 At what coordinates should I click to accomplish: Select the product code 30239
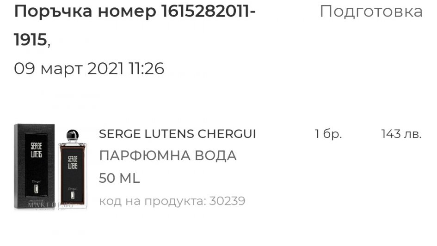[x=227, y=201]
